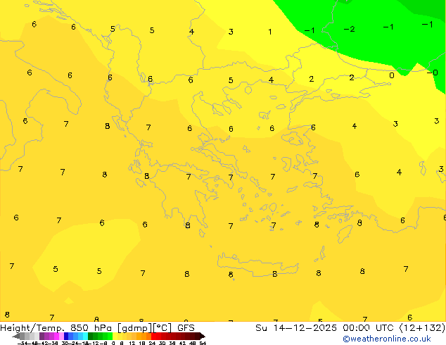The image size is (446, 345).
Task: Click the yellow legend swatch at 0
Action: pos(115,336)
